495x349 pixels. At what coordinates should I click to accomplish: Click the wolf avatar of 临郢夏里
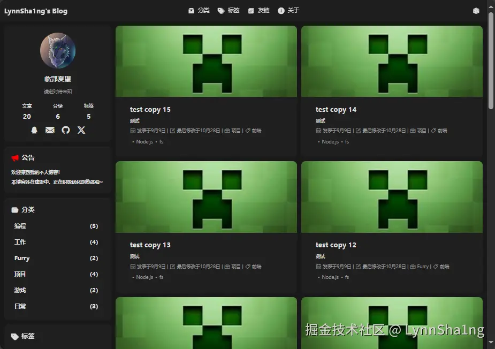[x=58, y=50]
